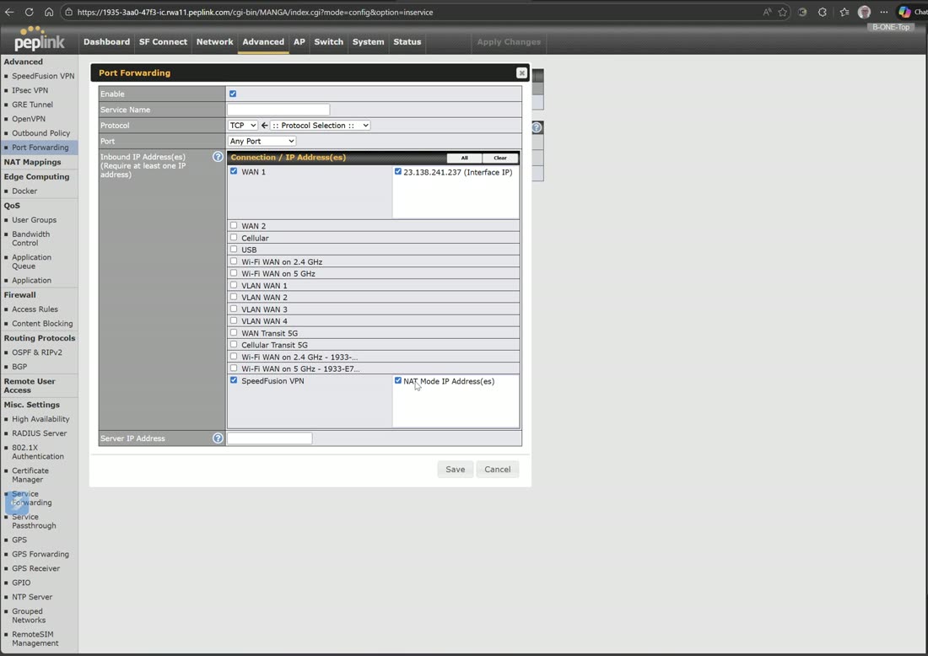Click Apply Changes in the top bar

(x=509, y=42)
